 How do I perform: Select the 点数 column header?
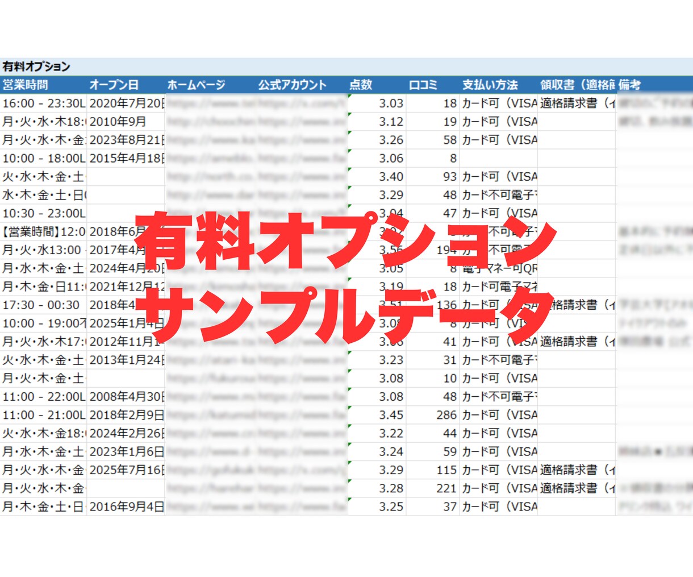377,85
